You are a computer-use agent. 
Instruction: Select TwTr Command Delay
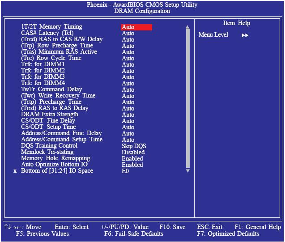click(51, 89)
